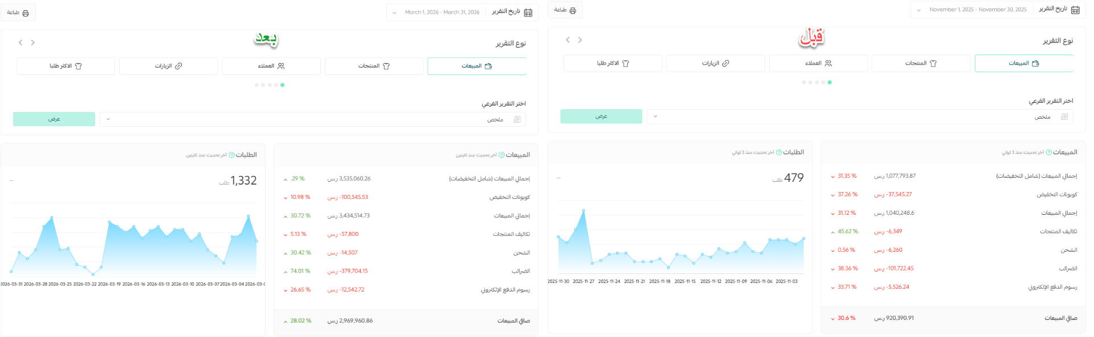Click help icon beside الطلبات title, November report
This screenshot has width=1094, height=337.
click(779, 152)
